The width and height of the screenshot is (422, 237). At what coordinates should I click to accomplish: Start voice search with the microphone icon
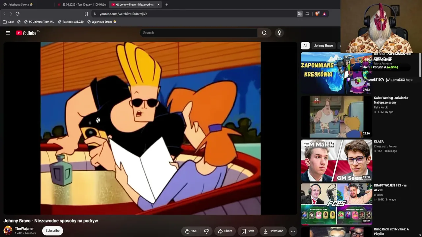279,33
